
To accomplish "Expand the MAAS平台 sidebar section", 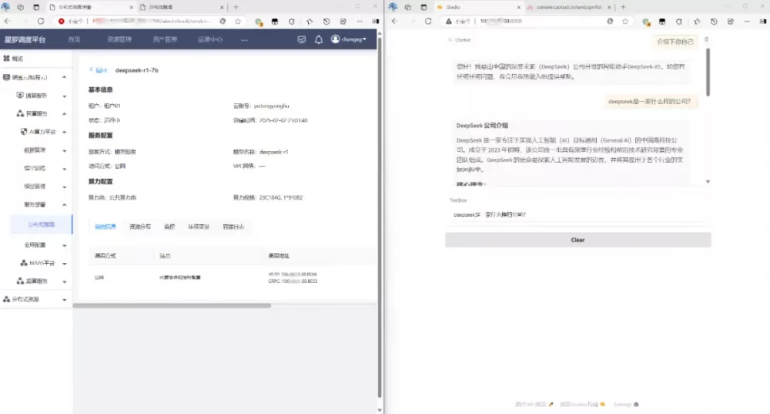I will coord(65,263).
